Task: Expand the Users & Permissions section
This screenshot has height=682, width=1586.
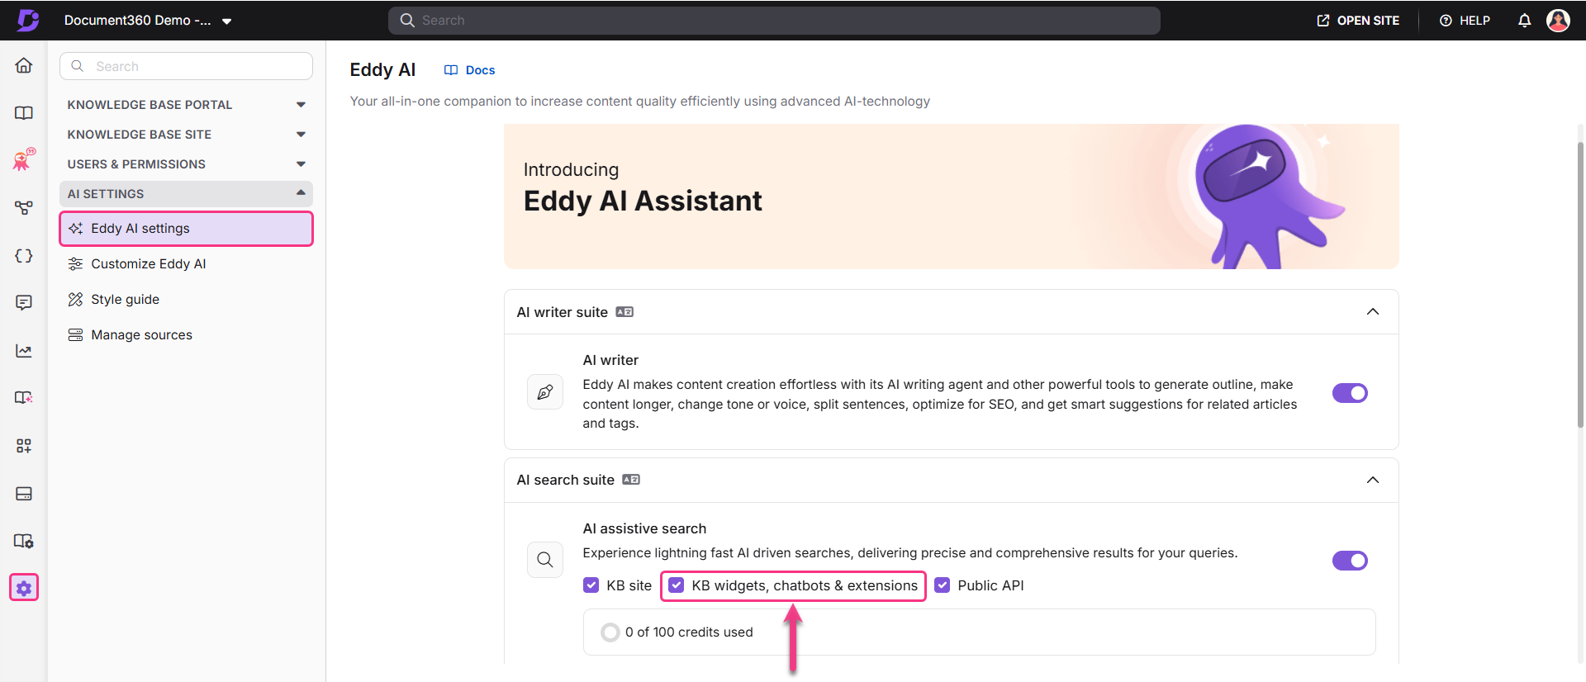Action: tap(186, 164)
